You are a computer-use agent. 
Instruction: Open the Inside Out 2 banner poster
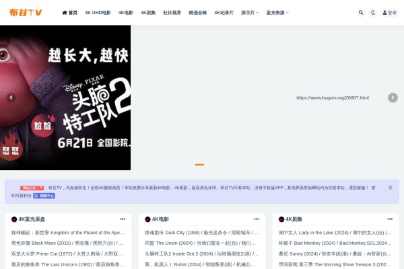pos(65,98)
